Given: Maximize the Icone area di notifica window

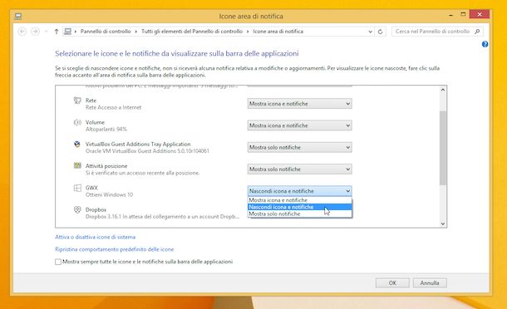Looking at the screenshot, I should 463,15.
